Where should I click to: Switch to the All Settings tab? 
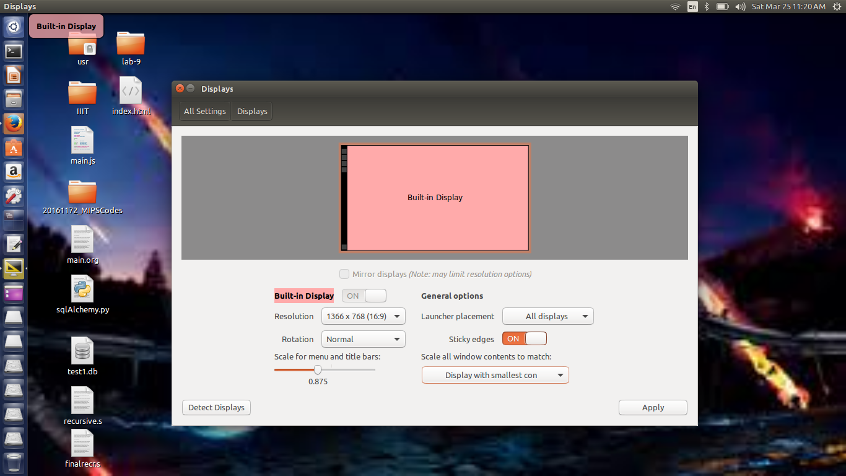click(x=204, y=111)
